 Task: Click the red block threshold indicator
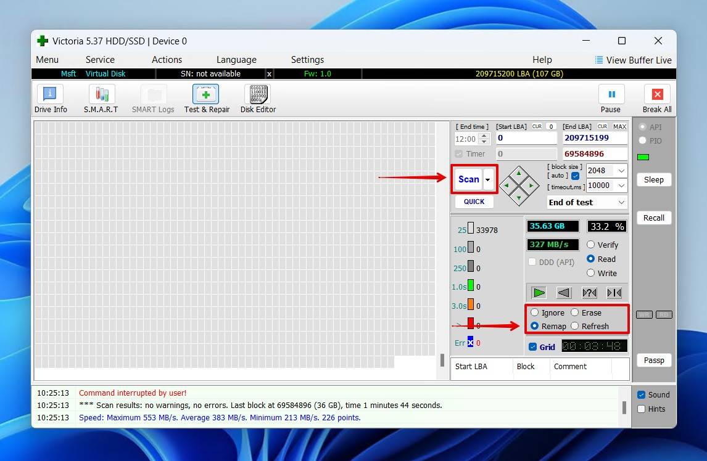(x=470, y=324)
